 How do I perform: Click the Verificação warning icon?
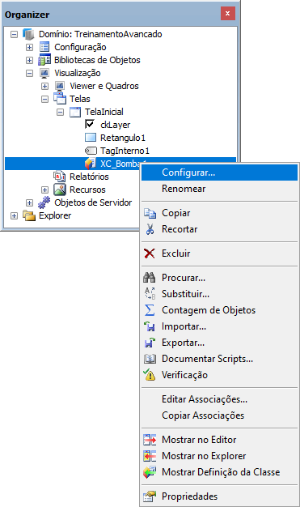tap(150, 375)
